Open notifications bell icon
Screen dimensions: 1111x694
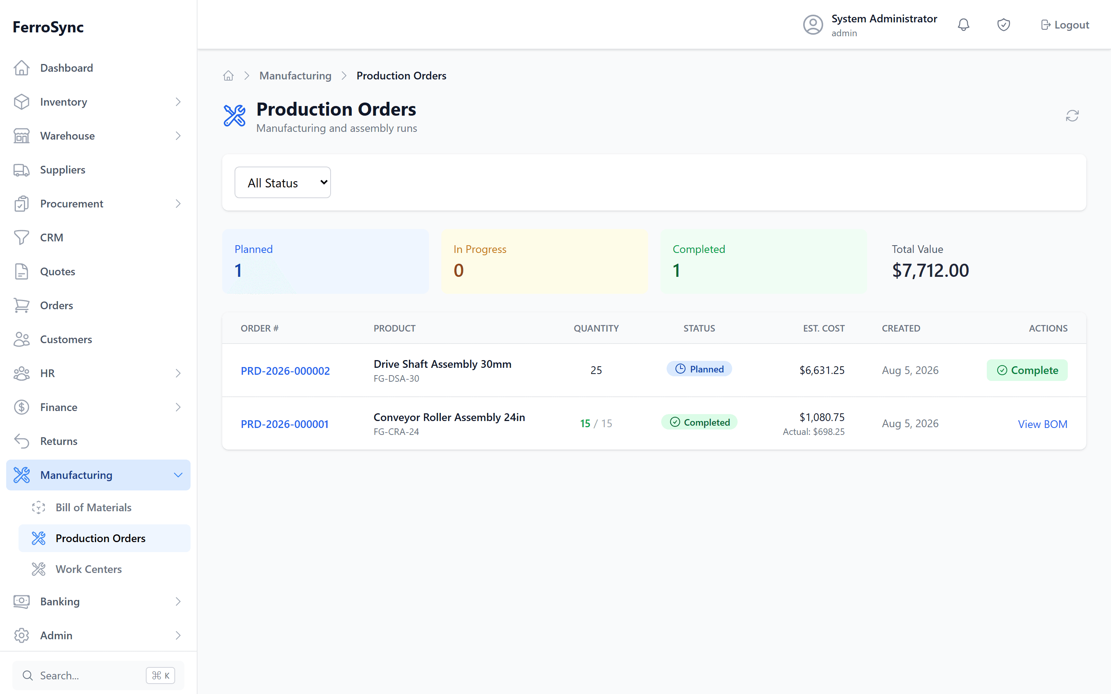[964, 25]
